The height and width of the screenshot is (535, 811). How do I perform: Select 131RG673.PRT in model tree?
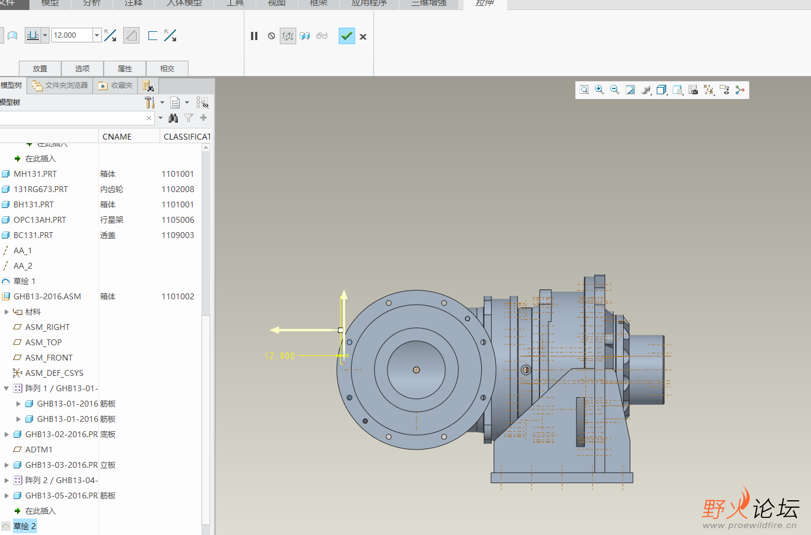[x=41, y=189]
